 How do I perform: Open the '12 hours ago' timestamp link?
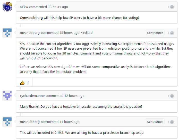tap(74, 96)
